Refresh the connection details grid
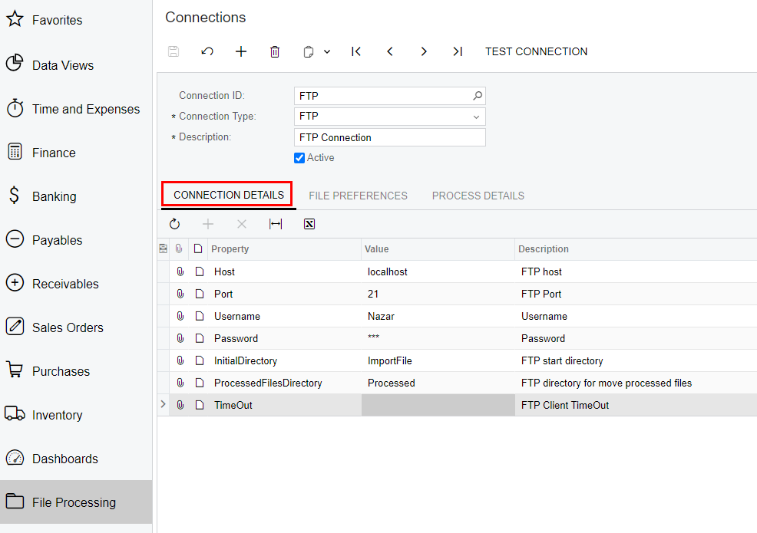The height and width of the screenshot is (533, 757). pyautogui.click(x=174, y=224)
